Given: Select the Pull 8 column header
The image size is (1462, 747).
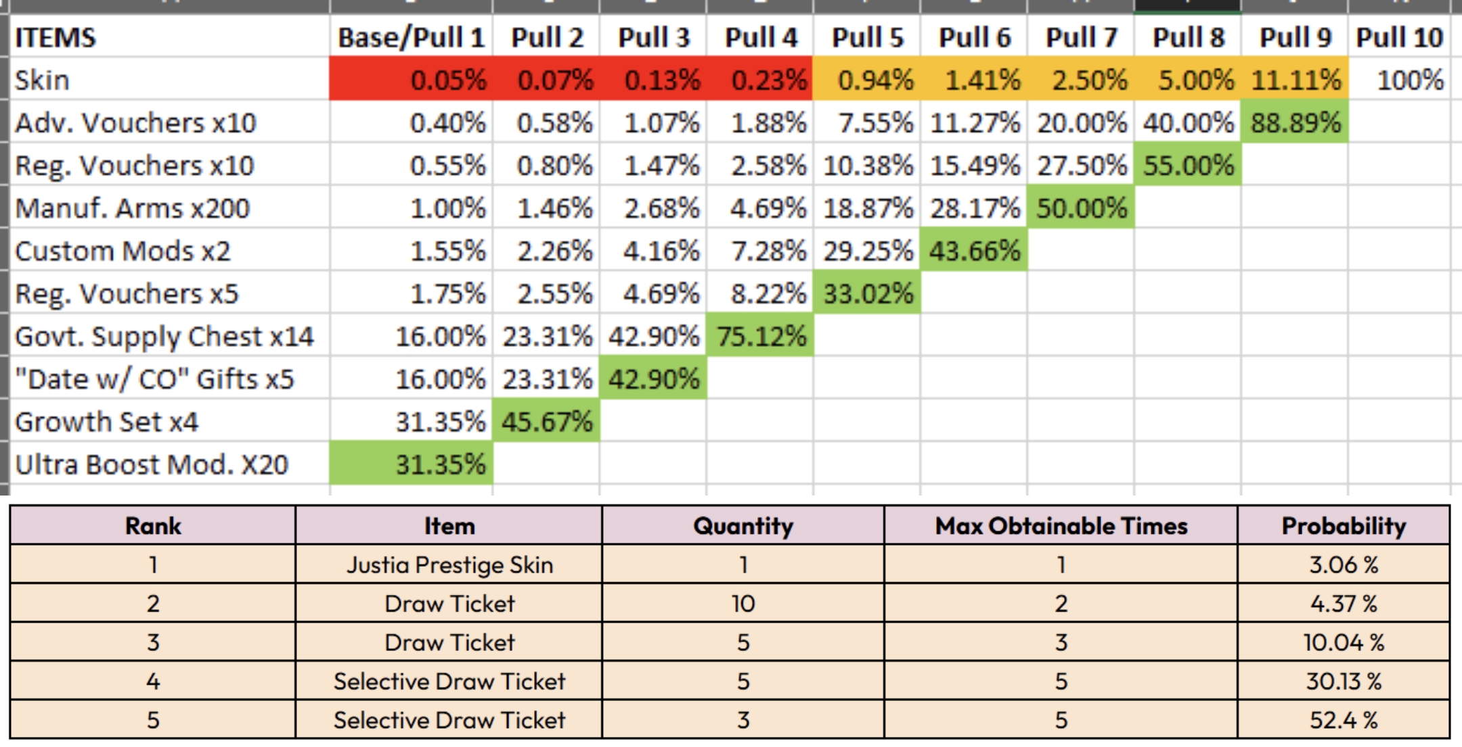Looking at the screenshot, I should [x=1188, y=37].
